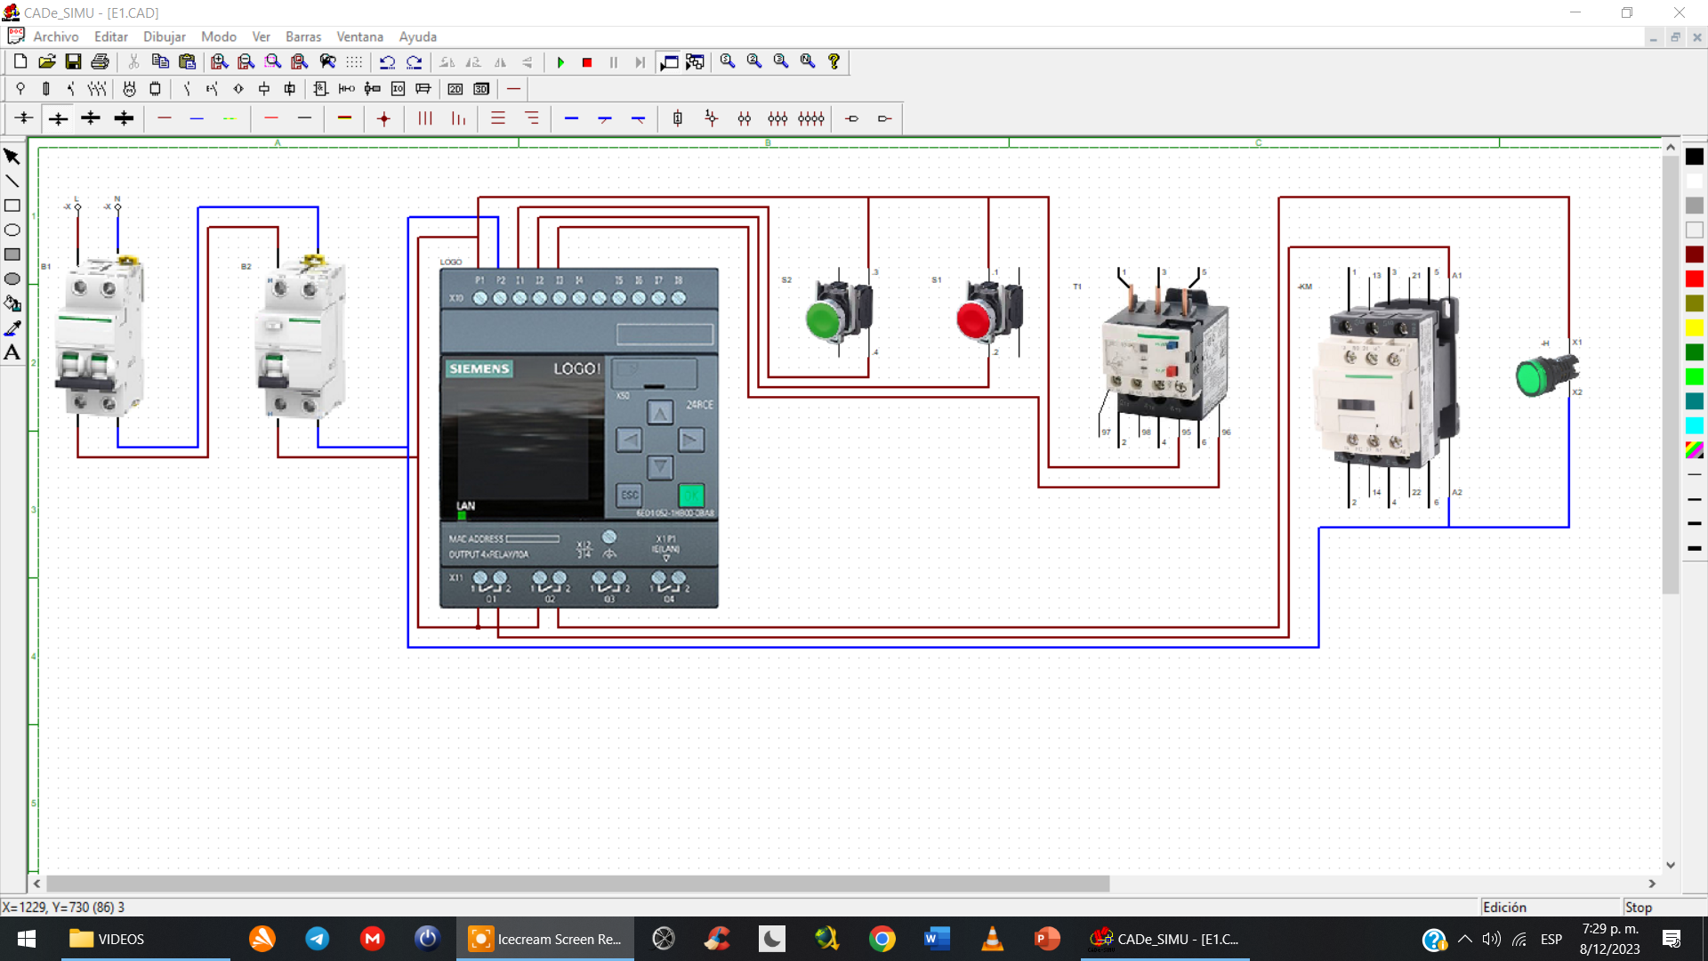Click the Icecream Screen Recorder taskbar icon

(x=480, y=939)
